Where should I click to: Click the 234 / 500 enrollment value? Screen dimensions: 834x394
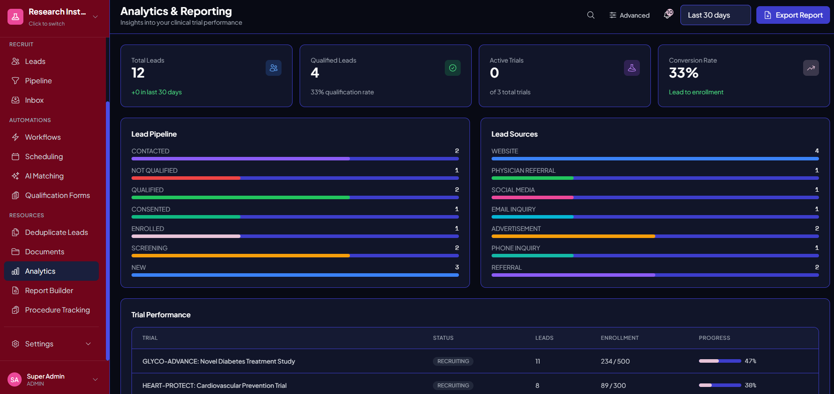[615, 361]
